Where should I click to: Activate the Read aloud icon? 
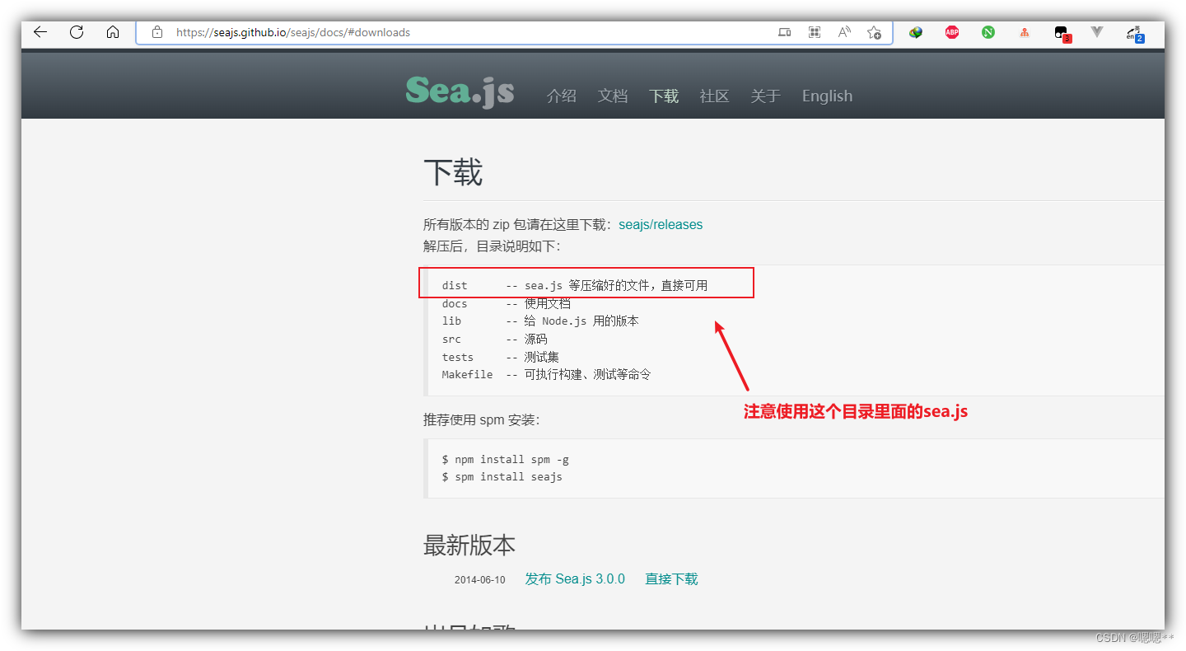[x=844, y=32]
